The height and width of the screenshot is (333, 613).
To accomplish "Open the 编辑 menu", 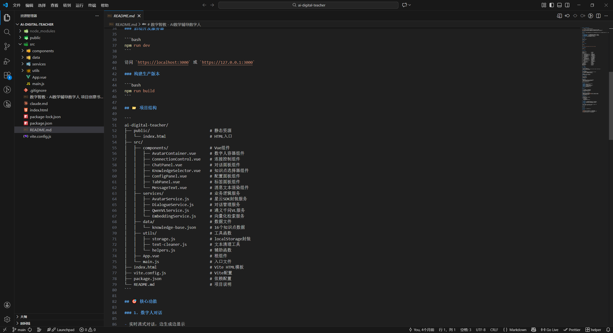I will 29,5.
